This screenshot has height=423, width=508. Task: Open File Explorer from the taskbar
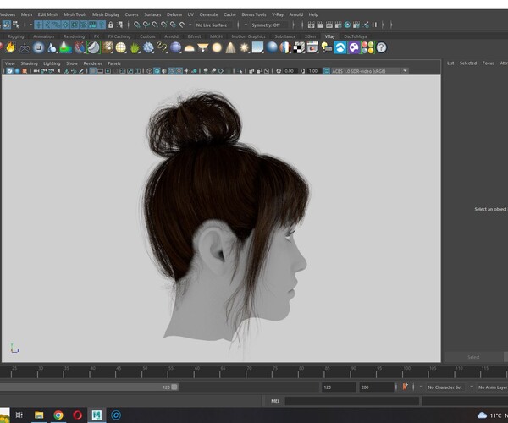[39, 415]
